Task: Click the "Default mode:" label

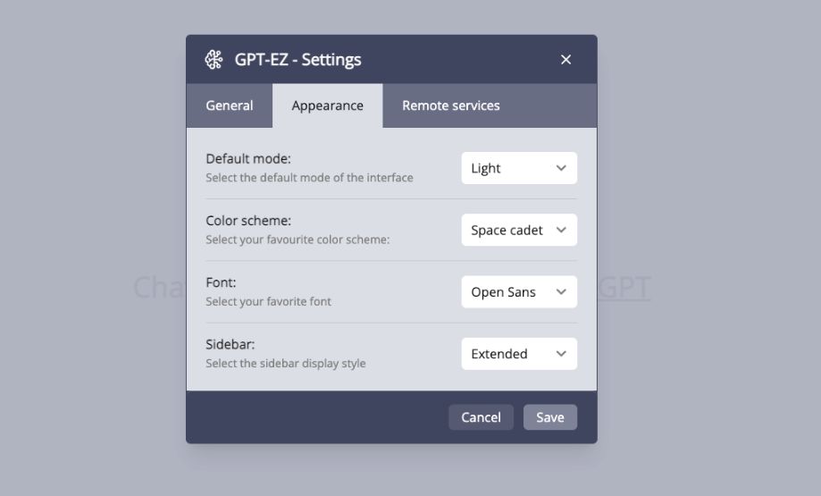Action: (x=248, y=159)
